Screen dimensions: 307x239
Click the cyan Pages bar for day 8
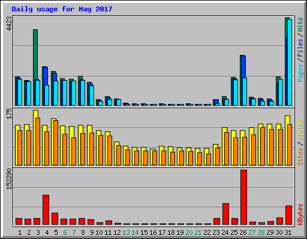tap(83, 93)
